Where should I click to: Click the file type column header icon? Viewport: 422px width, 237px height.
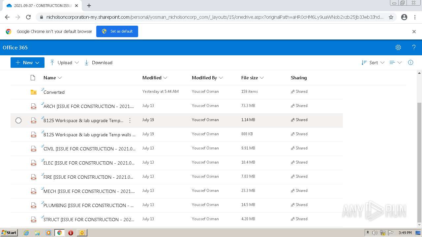pos(33,78)
